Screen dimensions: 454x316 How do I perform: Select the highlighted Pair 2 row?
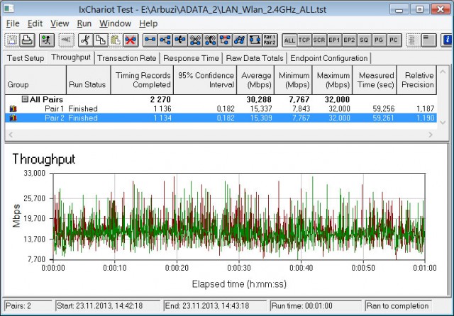tap(221, 118)
